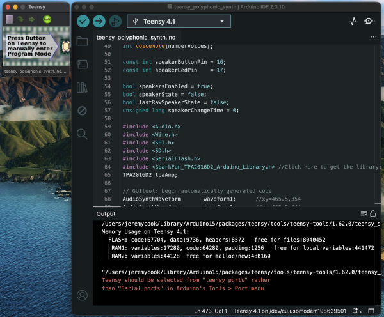
Task: Click line number 64 in gutter
Action: point(108,167)
